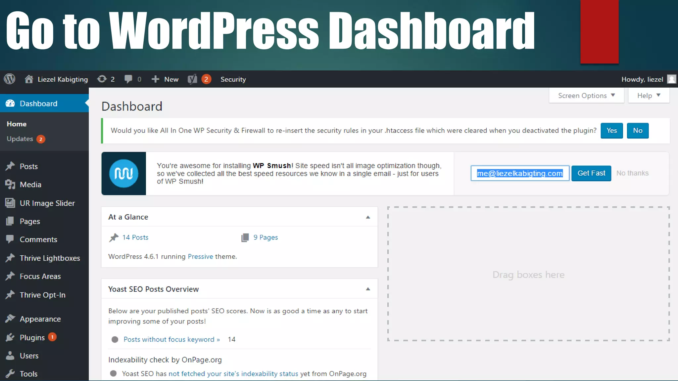This screenshot has width=678, height=381.
Task: Click the Plugins icon in the sidebar
Action: coord(10,337)
